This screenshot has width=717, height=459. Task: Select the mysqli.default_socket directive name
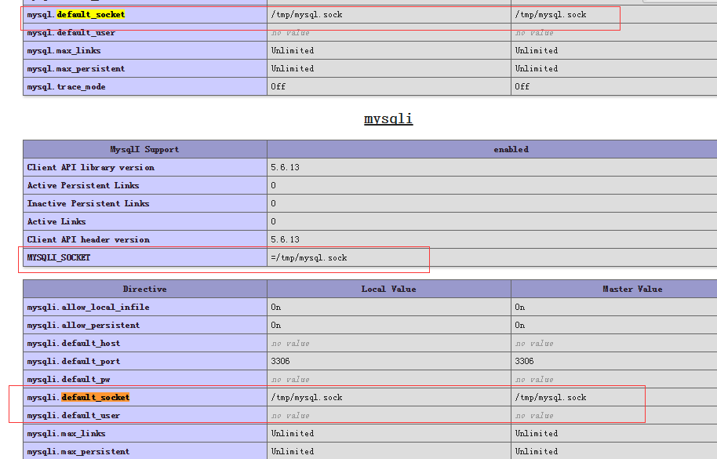pyautogui.click(x=78, y=398)
